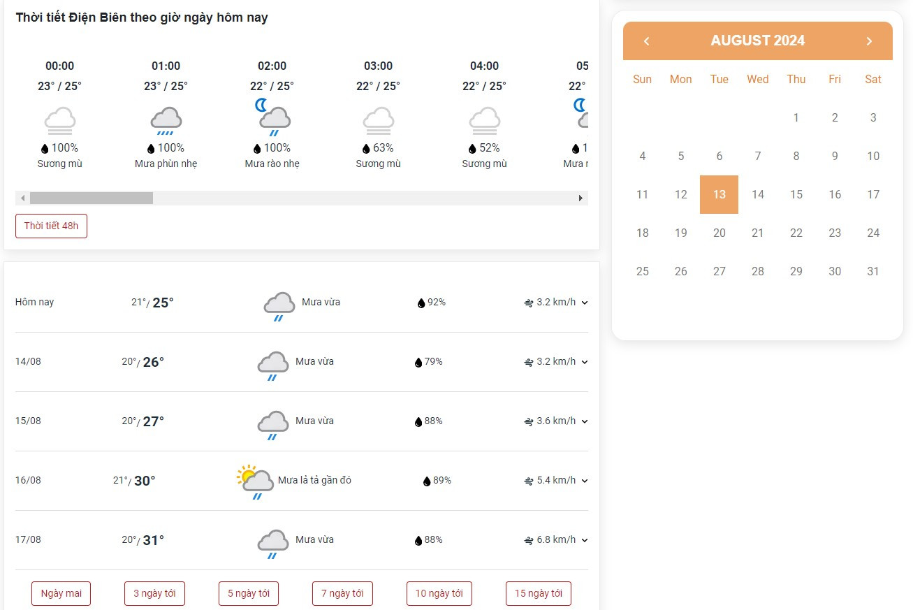
Task: Click the rain cloud icon for Hôm nay
Action: 279,306
